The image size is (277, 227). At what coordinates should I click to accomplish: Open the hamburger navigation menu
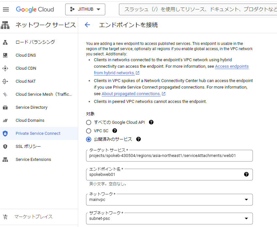(6, 9)
